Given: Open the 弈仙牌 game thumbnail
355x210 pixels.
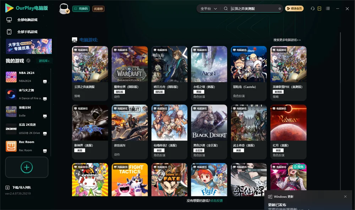Looking at the screenshot, I should [x=248, y=180].
